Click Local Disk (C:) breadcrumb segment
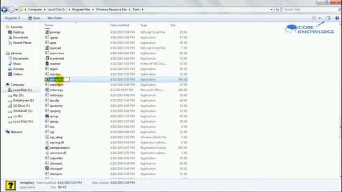The width and height of the screenshot is (342, 192). pyautogui.click(x=57, y=10)
